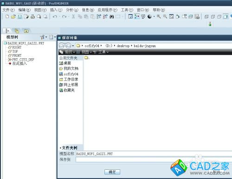Open existing file using folder icon
This screenshot has height=179, width=232.
pyautogui.click(x=13, y=16)
